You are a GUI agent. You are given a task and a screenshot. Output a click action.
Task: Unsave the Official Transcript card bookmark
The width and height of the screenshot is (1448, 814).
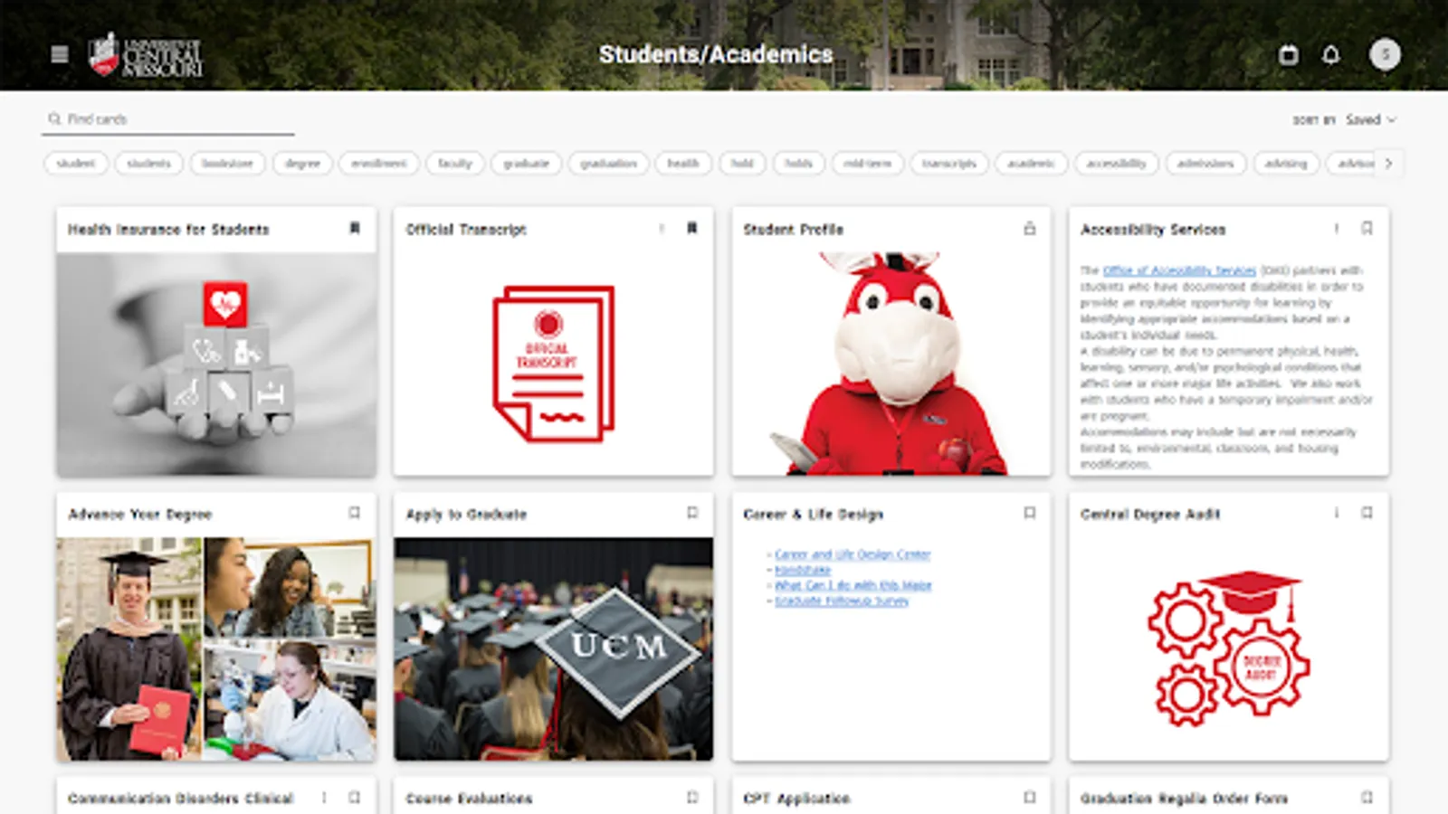coord(692,229)
